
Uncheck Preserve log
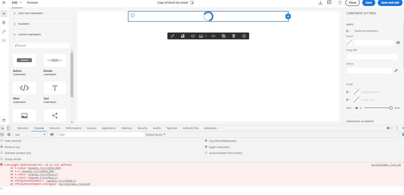tap(2, 147)
